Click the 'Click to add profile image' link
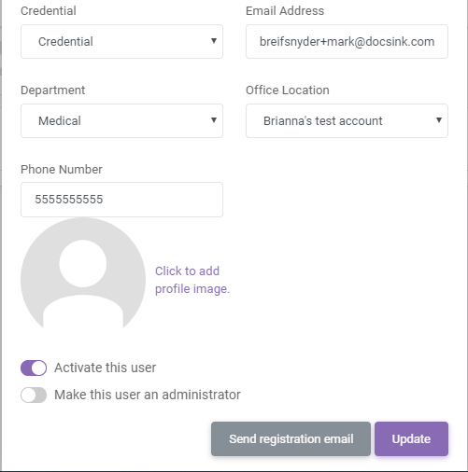This screenshot has height=472, width=468. [192, 280]
